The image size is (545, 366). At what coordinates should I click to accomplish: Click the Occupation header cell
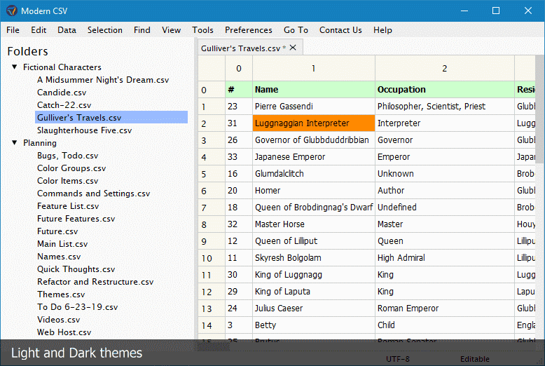445,90
